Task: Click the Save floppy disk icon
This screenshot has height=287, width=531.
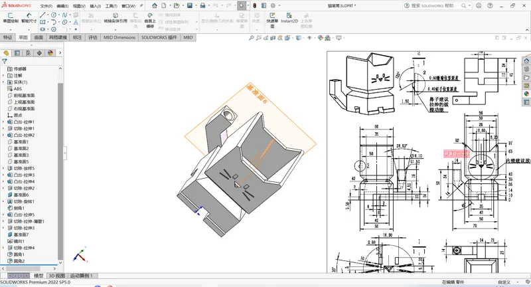Action: 190,5
